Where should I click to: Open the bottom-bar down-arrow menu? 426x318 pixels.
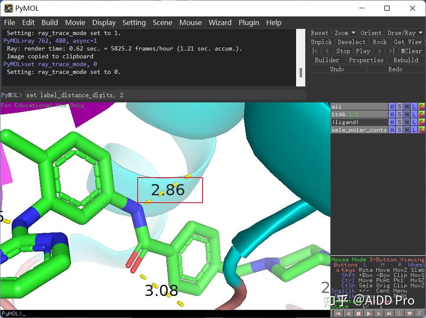click(409, 314)
